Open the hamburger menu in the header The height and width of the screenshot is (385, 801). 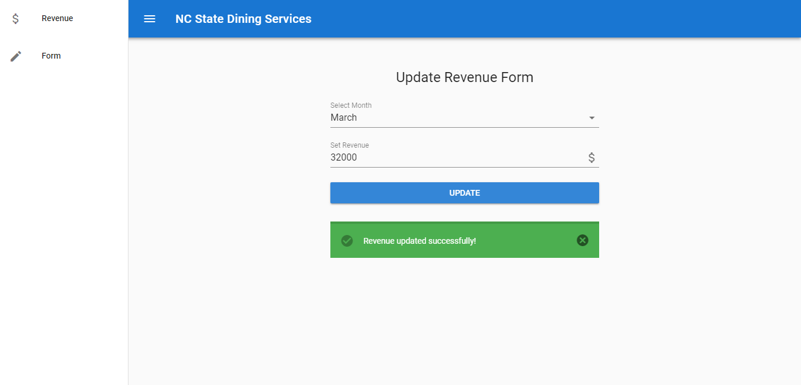click(150, 19)
